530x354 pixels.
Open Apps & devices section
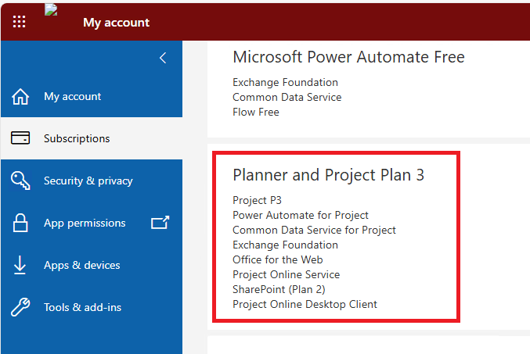pos(81,265)
